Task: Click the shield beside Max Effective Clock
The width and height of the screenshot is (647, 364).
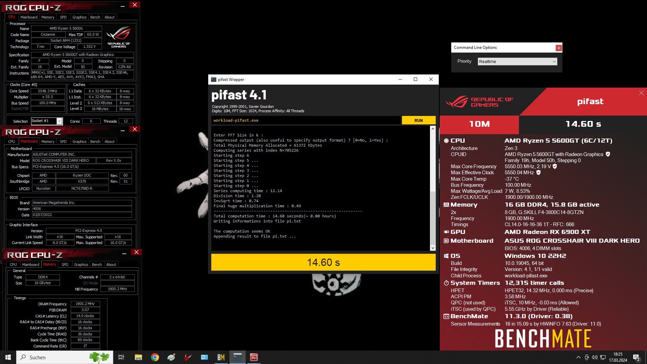Action: click(538, 173)
